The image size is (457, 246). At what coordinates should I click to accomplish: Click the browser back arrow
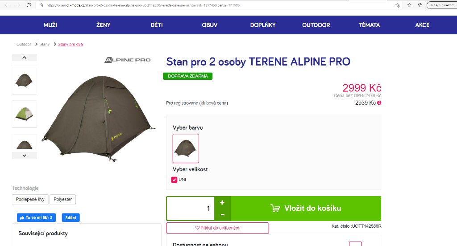tap(6, 5)
